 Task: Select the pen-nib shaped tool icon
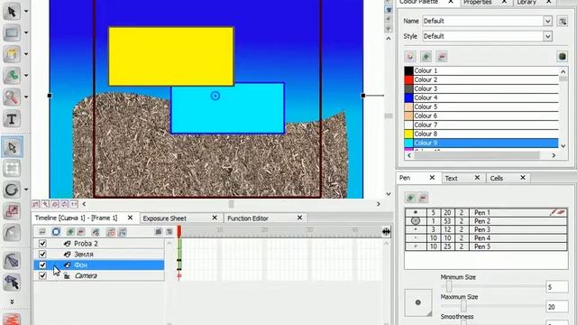coord(12,261)
